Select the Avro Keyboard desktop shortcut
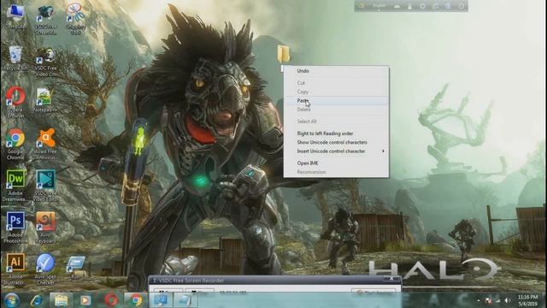 [x=45, y=227]
